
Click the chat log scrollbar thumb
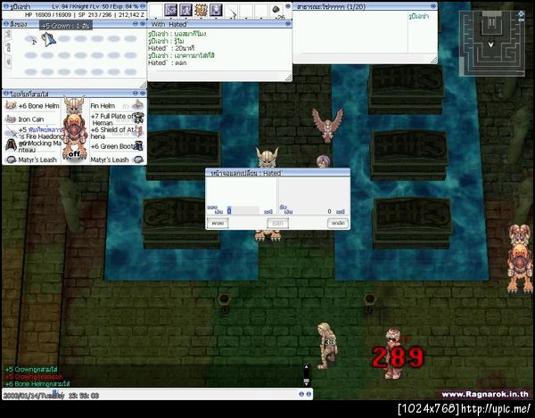point(306,381)
